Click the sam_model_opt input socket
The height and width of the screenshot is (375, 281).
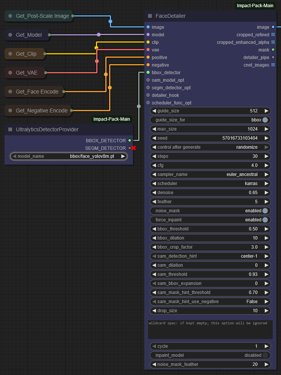click(x=148, y=80)
